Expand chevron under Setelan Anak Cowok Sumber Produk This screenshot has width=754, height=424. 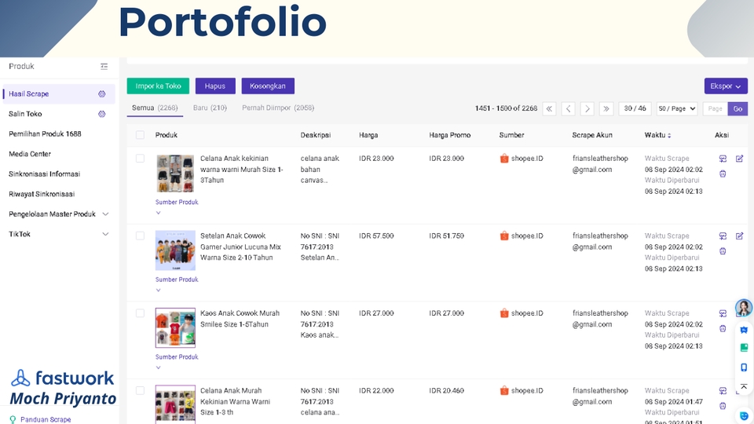coord(158,290)
